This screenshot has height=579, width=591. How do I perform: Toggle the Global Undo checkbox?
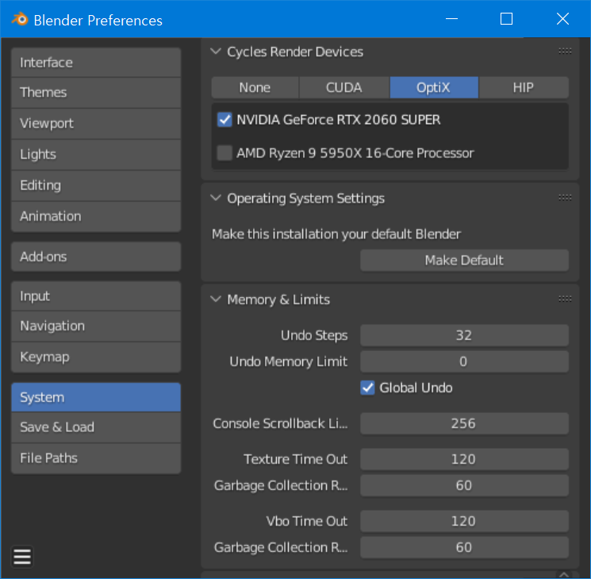point(367,388)
